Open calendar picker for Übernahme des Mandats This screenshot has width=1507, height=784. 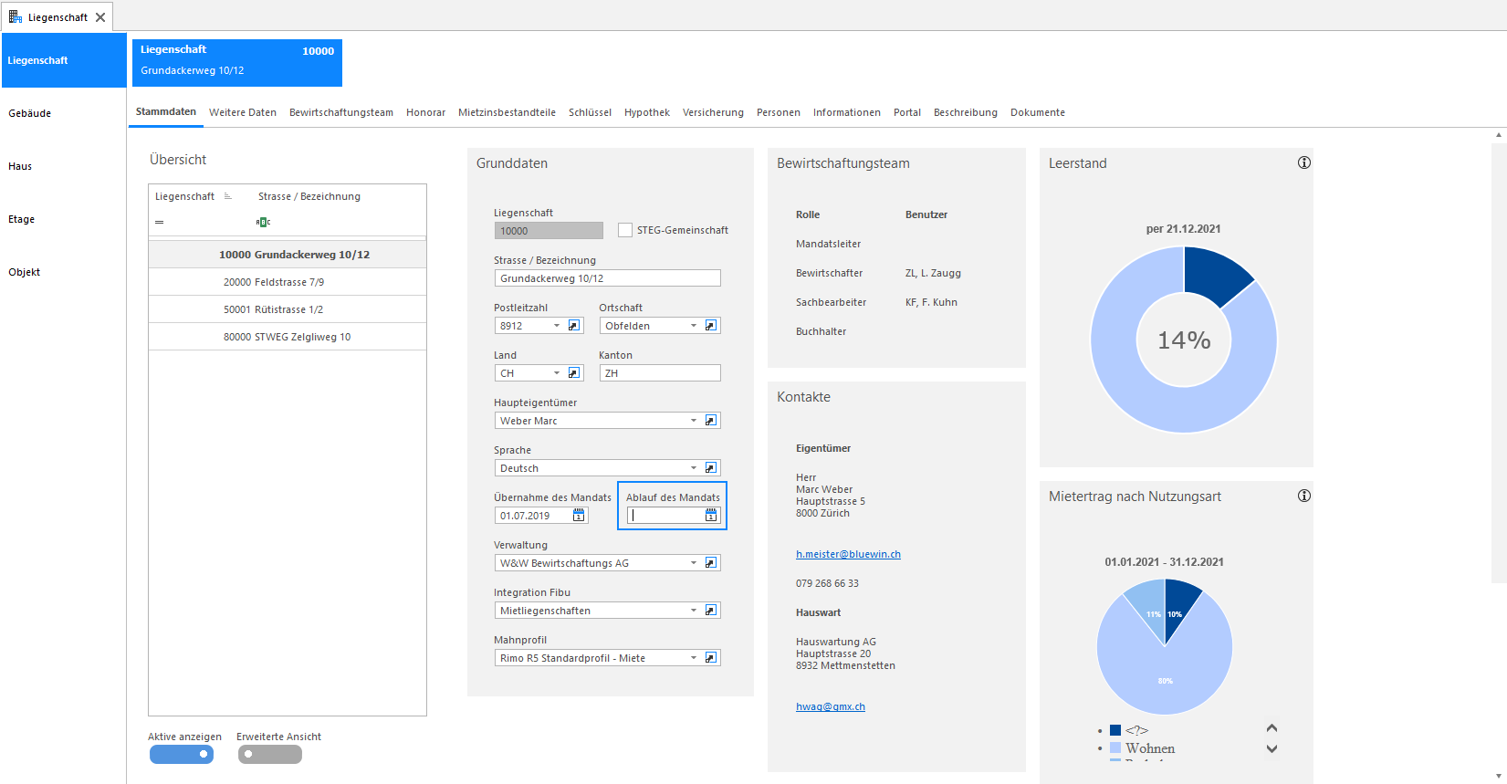(579, 516)
